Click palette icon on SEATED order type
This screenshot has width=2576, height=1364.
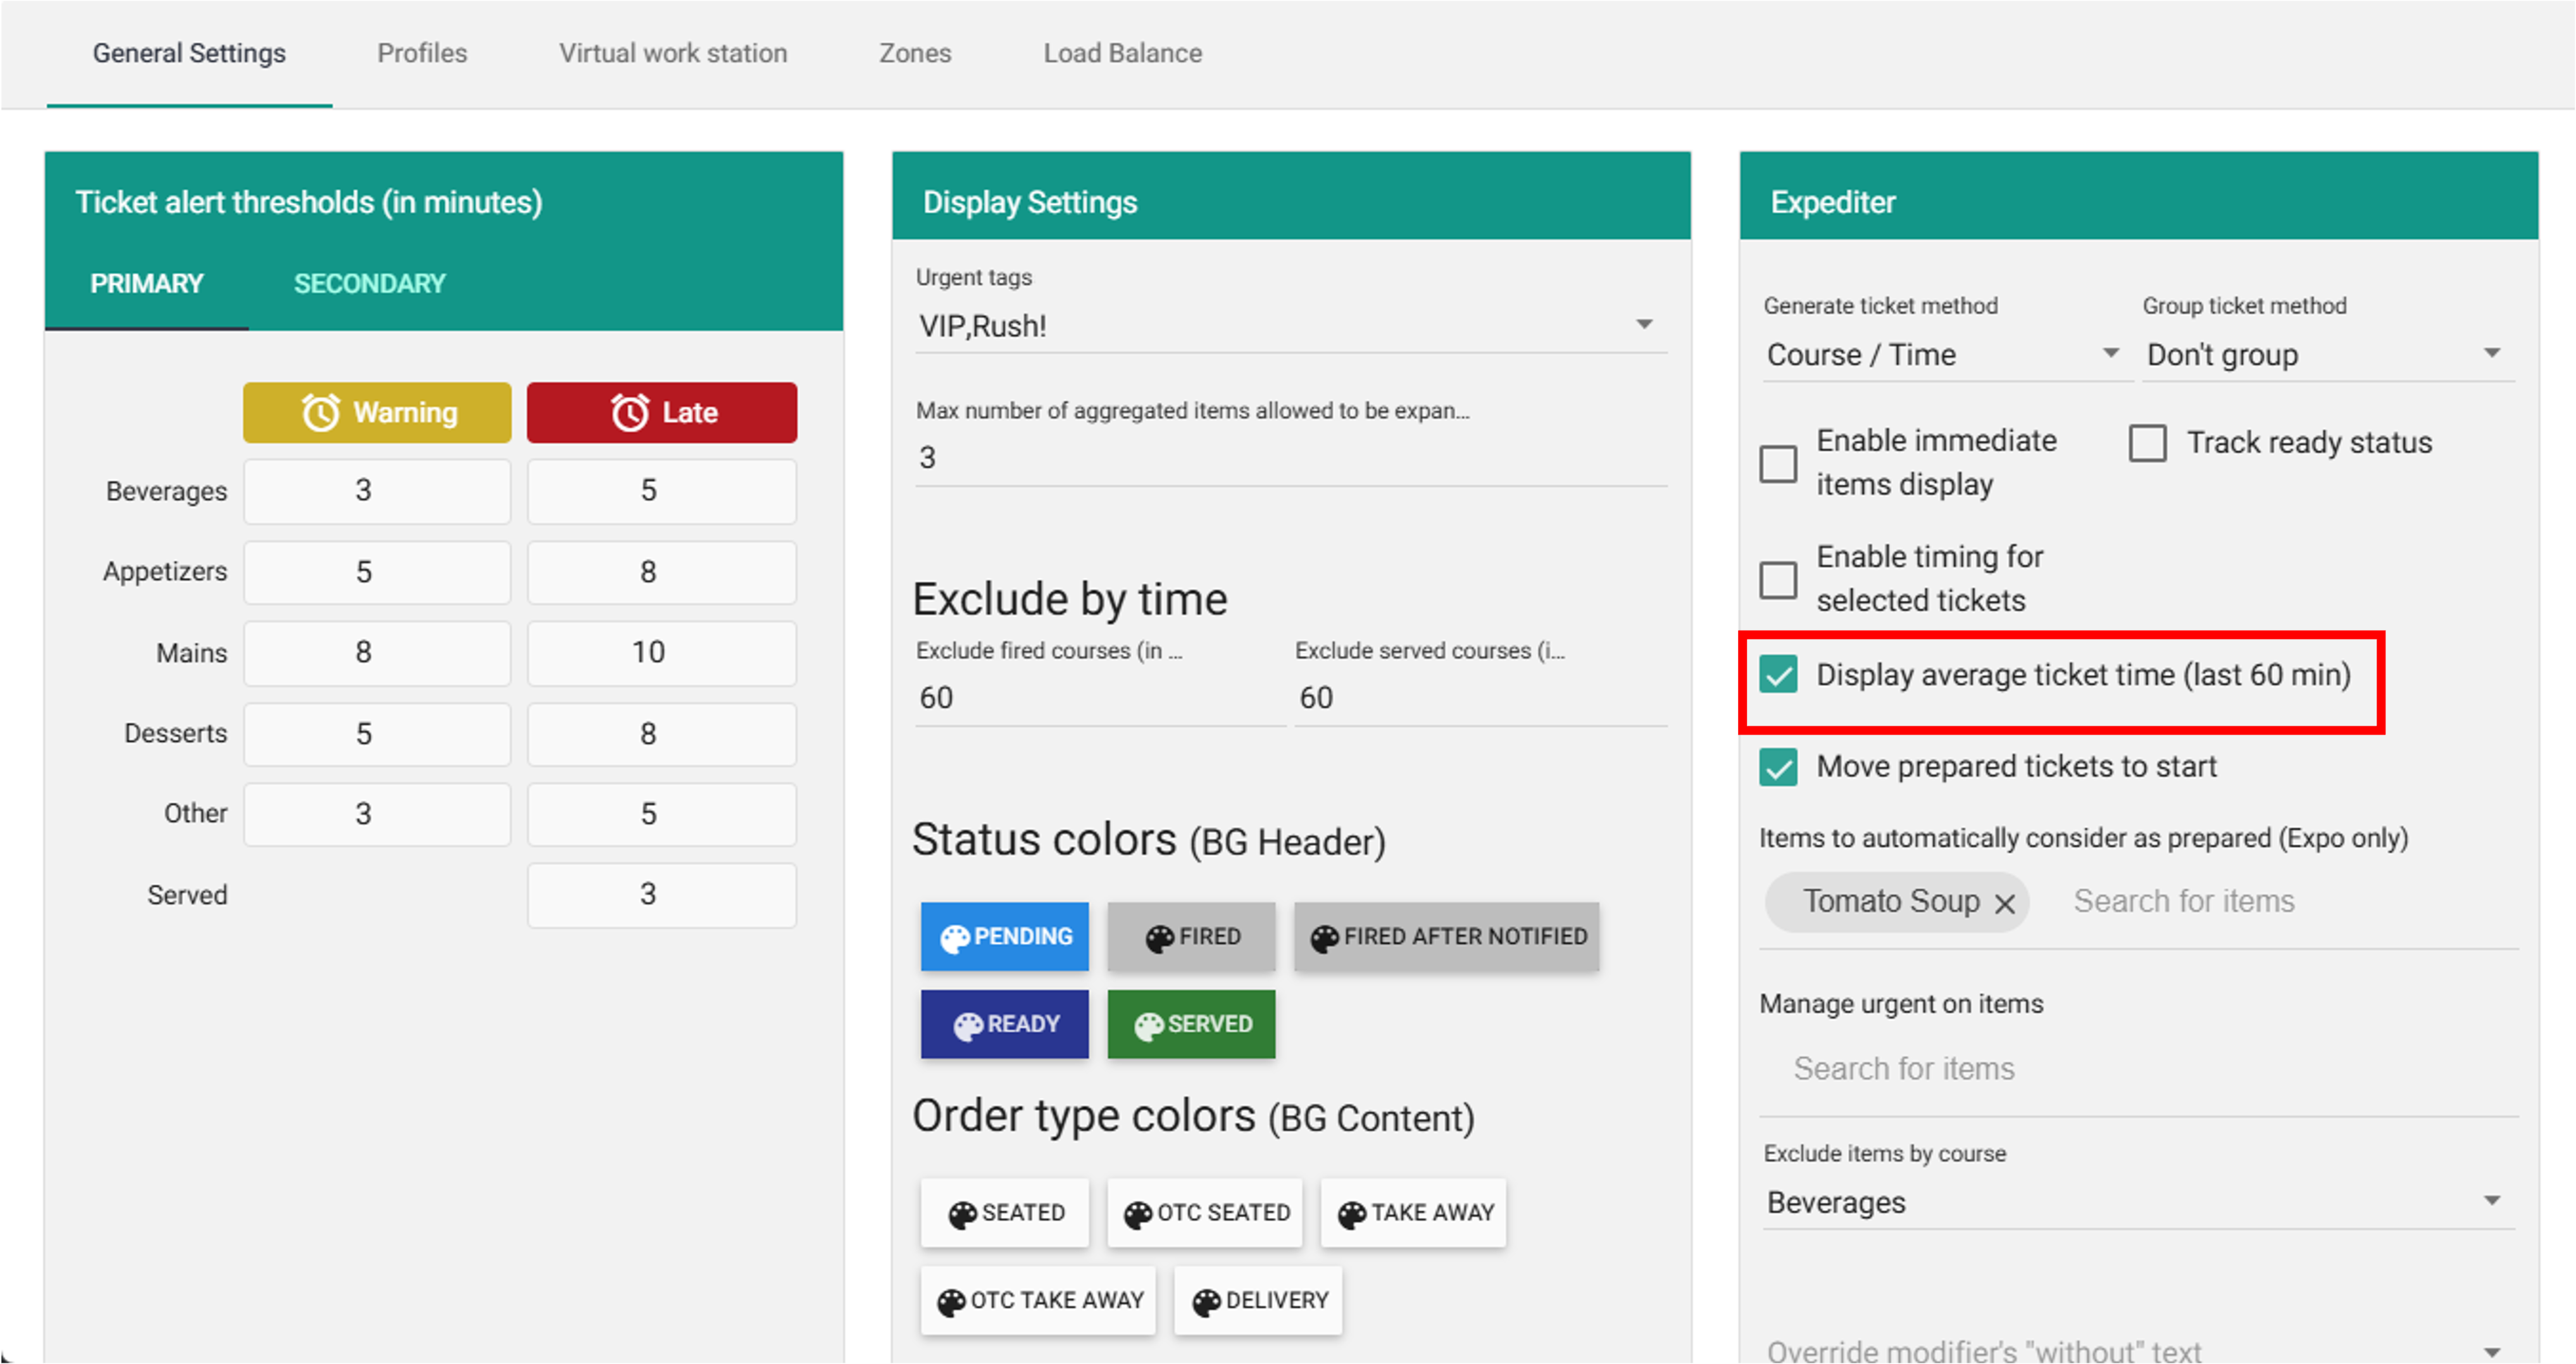(962, 1214)
